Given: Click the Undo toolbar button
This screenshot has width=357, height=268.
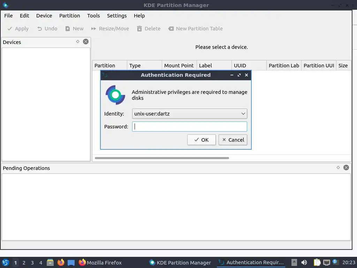Looking at the screenshot, I should tap(47, 29).
